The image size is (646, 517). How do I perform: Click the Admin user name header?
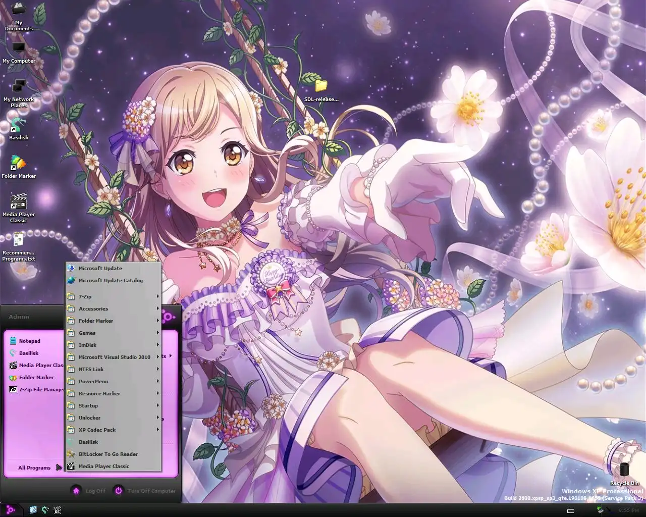[x=19, y=317]
